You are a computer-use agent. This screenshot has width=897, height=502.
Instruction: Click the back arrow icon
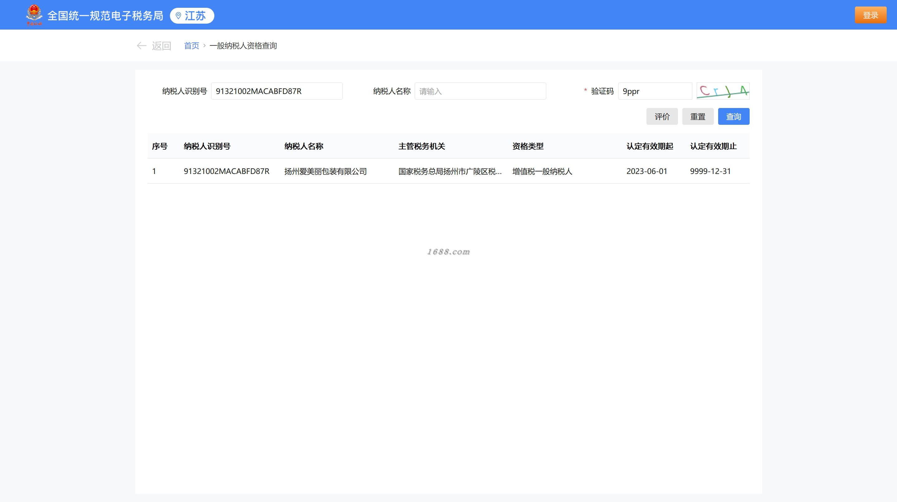point(141,45)
